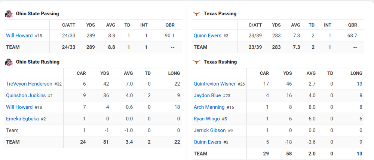This screenshot has width=374, height=160.
Task: Click Texas Longhorns logo beside Rushing heading
Action: coord(196,62)
